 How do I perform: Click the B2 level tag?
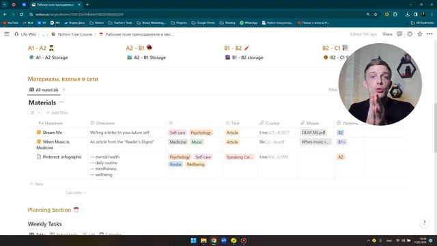(341, 133)
